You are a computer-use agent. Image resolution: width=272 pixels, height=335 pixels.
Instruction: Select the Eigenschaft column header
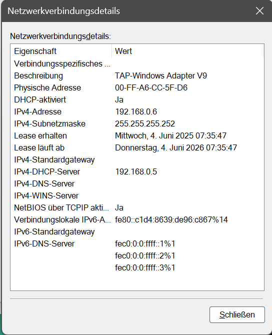click(x=61, y=51)
